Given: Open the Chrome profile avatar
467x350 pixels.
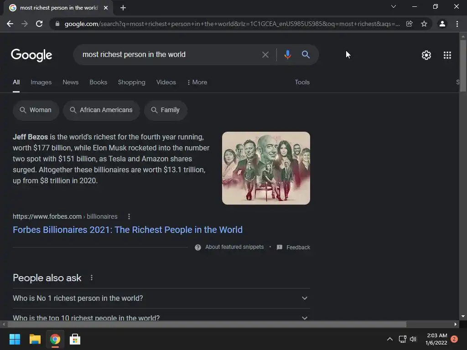Looking at the screenshot, I should pos(442,24).
